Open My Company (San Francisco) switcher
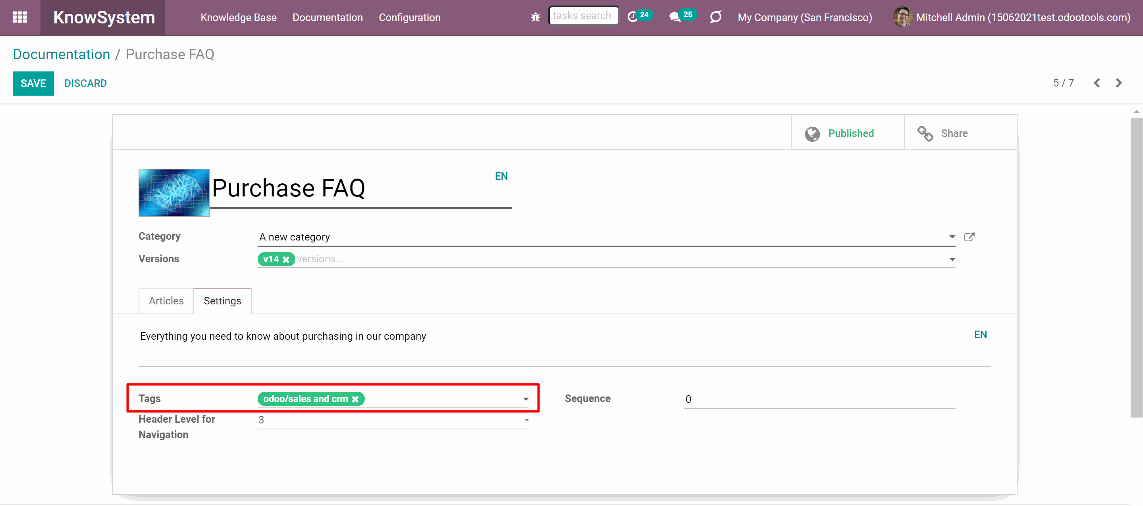Screen dimensions: 1143x506 click(804, 17)
